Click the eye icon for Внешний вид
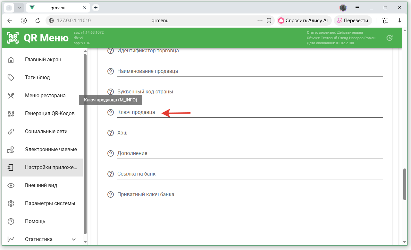This screenshot has width=411, height=250. (x=11, y=185)
